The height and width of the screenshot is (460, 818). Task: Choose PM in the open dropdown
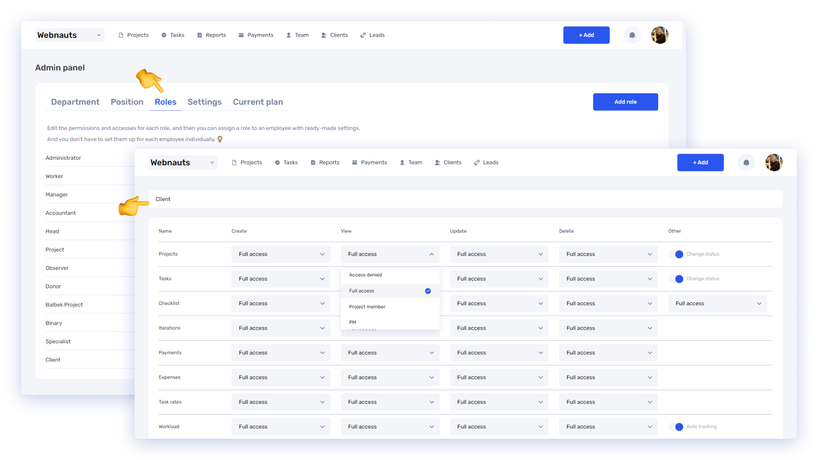pos(390,322)
